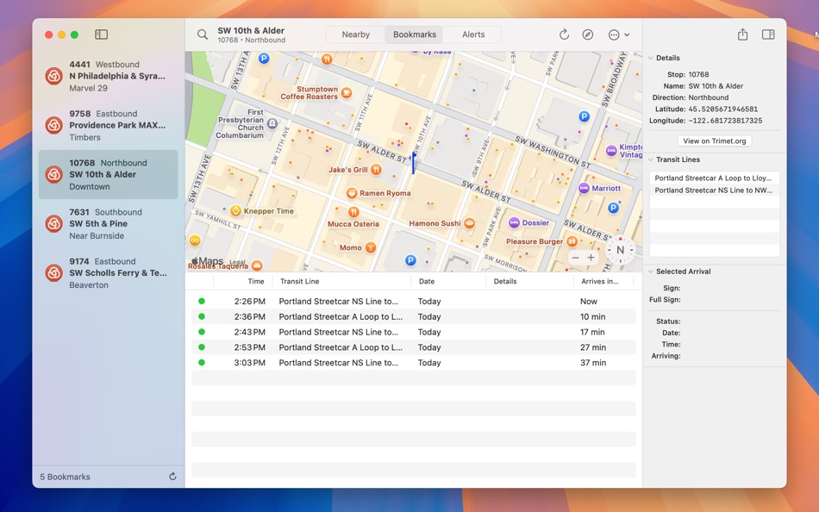819x512 pixels.
Task: Collapse the Details section
Action: [x=651, y=58]
